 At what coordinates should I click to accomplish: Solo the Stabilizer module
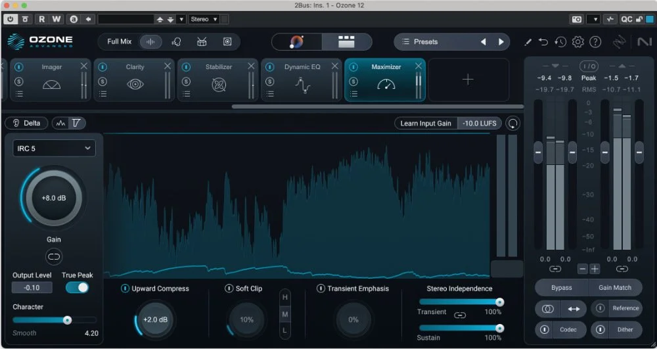point(187,81)
